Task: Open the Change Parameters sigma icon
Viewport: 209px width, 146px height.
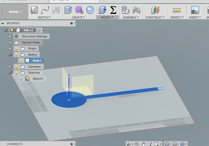Action: tap(113, 10)
